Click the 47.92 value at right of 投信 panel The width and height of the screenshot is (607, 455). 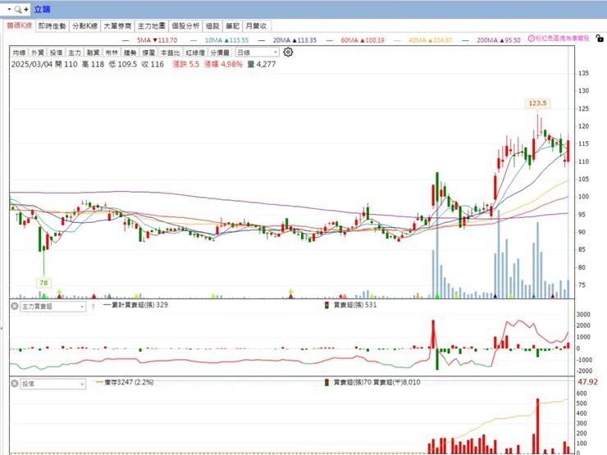(x=587, y=382)
